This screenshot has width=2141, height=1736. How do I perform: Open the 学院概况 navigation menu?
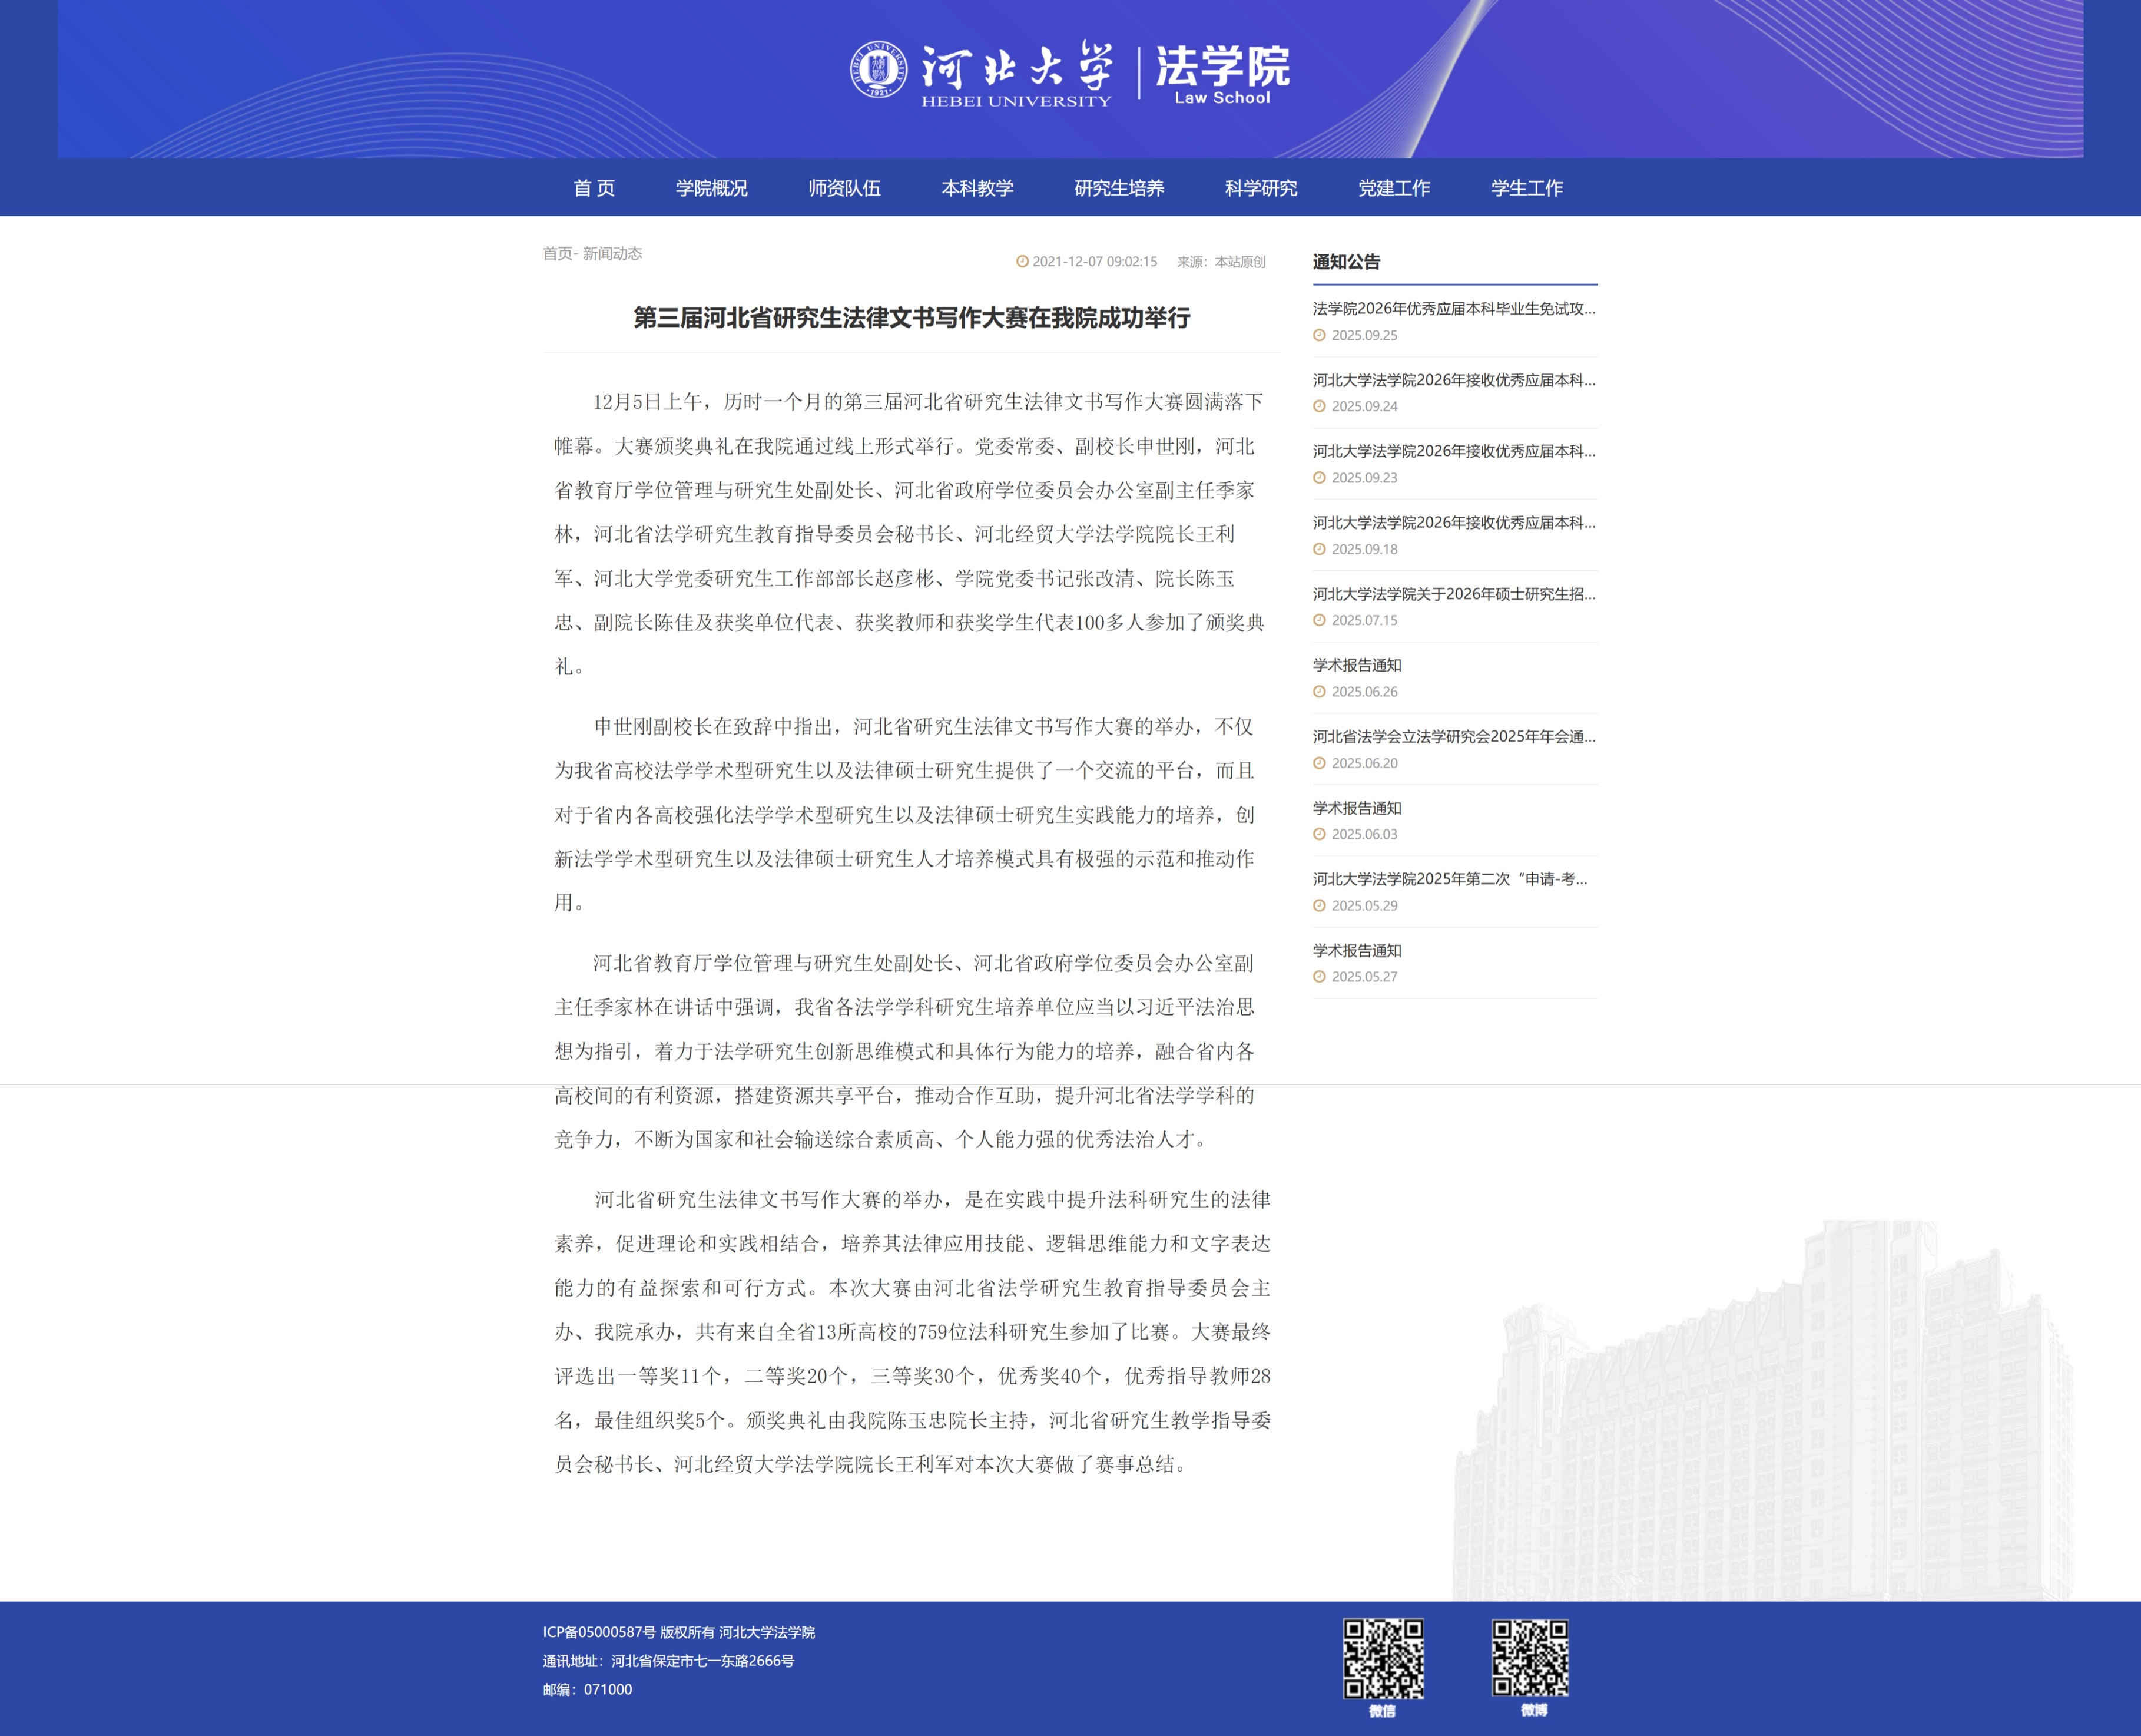click(x=711, y=188)
